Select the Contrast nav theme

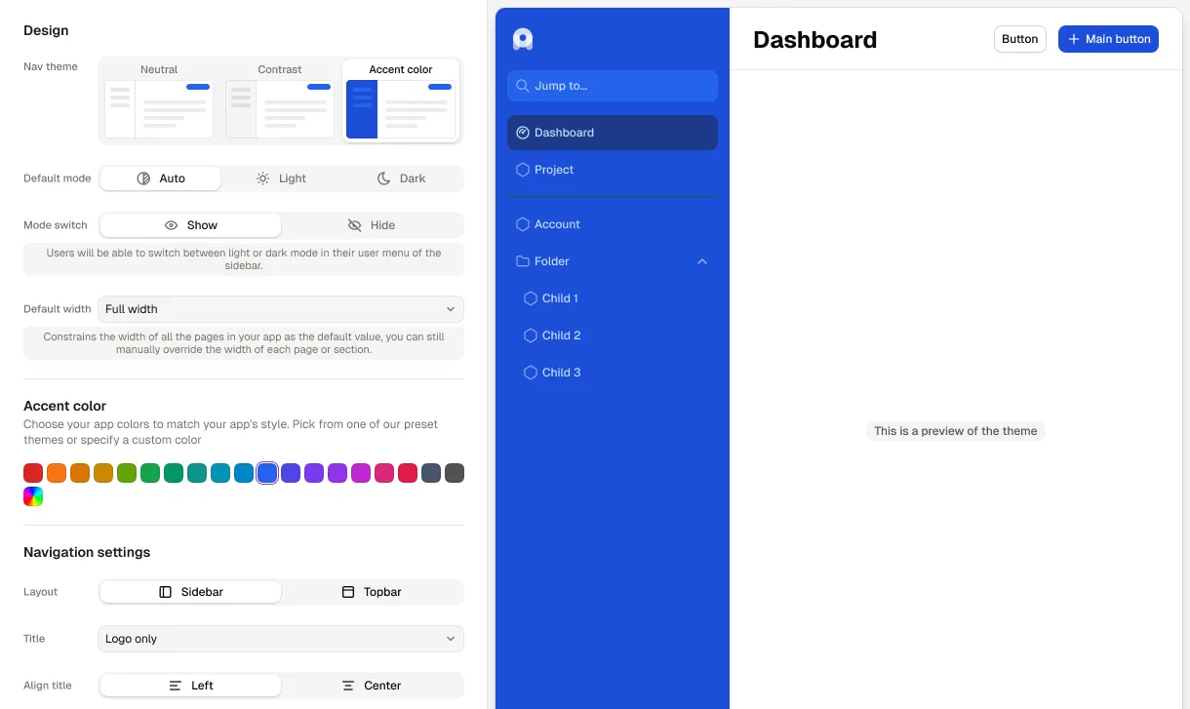280,100
